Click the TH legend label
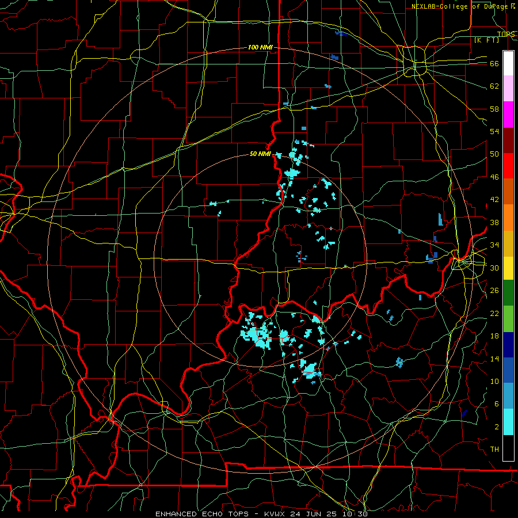Image resolution: width=518 pixels, height=518 pixels. point(494,450)
